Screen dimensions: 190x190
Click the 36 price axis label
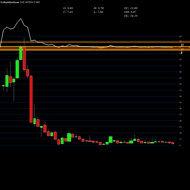pyautogui.click(x=180, y=108)
